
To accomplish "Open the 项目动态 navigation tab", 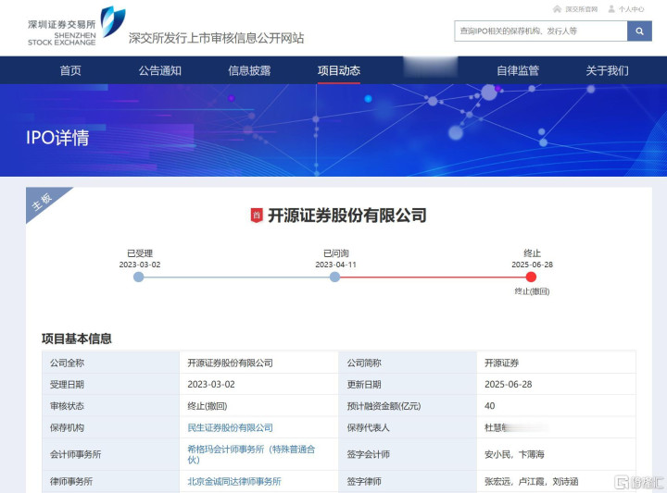I will tap(339, 70).
